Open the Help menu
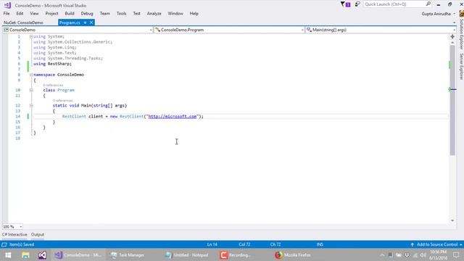 tap(194, 14)
